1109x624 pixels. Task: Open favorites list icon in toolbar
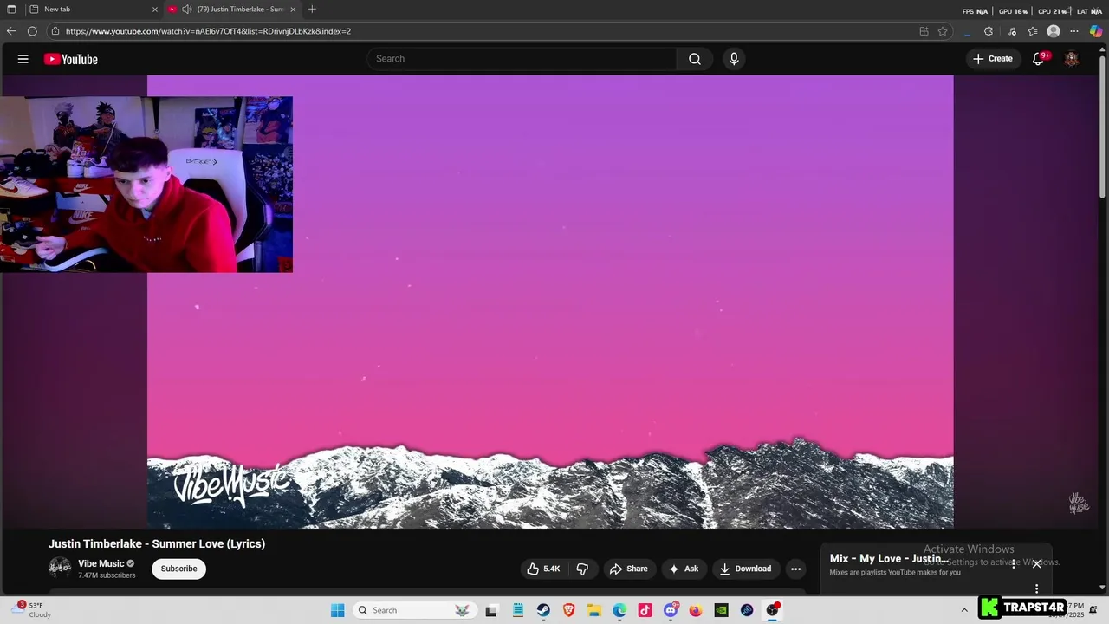(x=1033, y=31)
